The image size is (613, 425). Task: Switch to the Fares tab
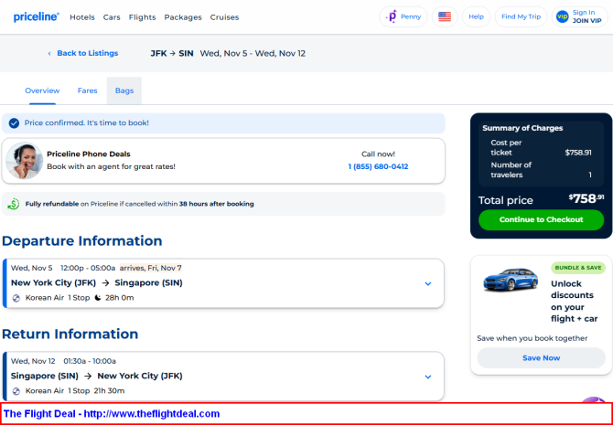coord(87,90)
